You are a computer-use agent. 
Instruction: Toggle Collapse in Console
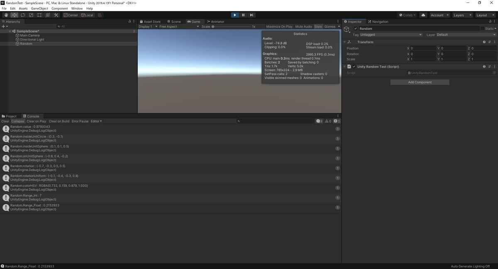click(x=18, y=121)
